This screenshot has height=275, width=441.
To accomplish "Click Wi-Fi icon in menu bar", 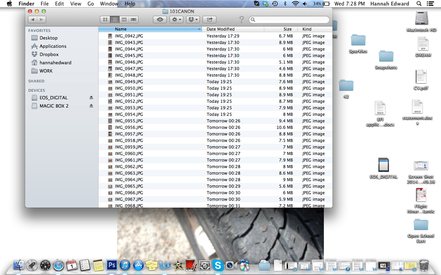I will coord(295,4).
